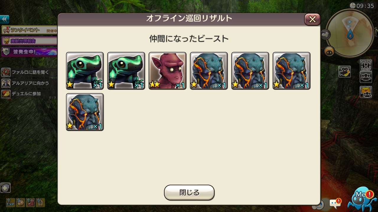The width and height of the screenshot is (378, 212).
Task: Select the first green frog beast thumbnail
Action: click(85, 71)
